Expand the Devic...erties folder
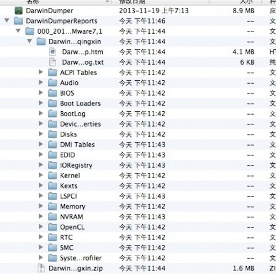Viewport: 276px width, 275px height. (41, 123)
